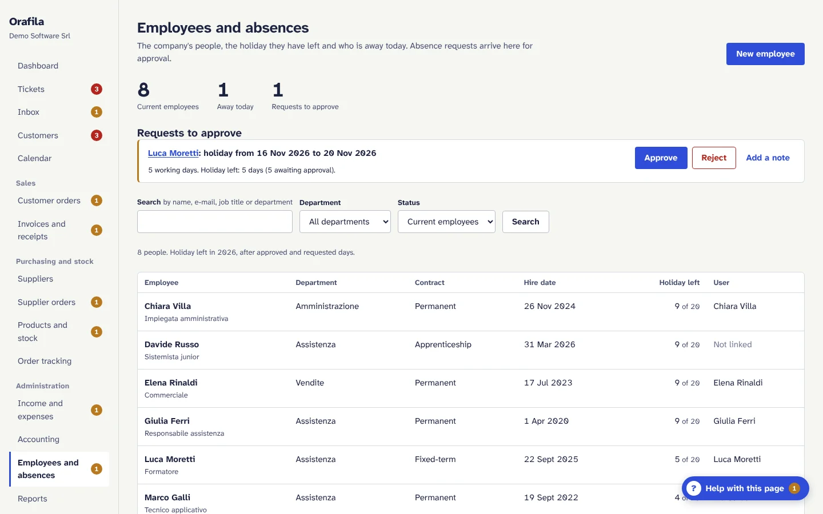Add a note to the holiday request
The width and height of the screenshot is (823, 514).
click(x=768, y=158)
